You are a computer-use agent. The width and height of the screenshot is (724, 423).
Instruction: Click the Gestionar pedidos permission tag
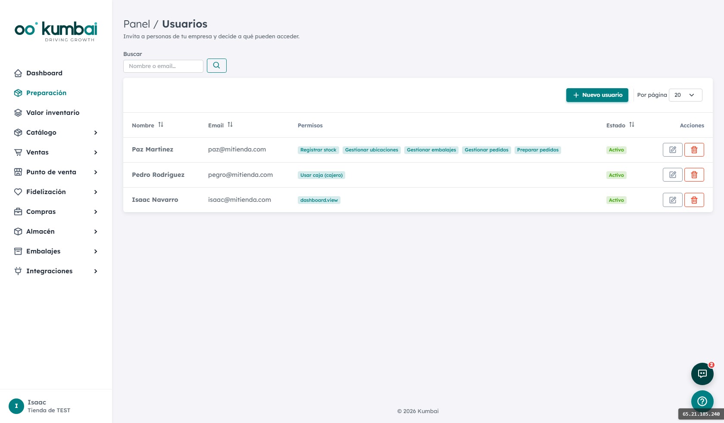tap(487, 150)
